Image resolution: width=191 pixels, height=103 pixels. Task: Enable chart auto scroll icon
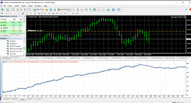(x=99, y=10)
